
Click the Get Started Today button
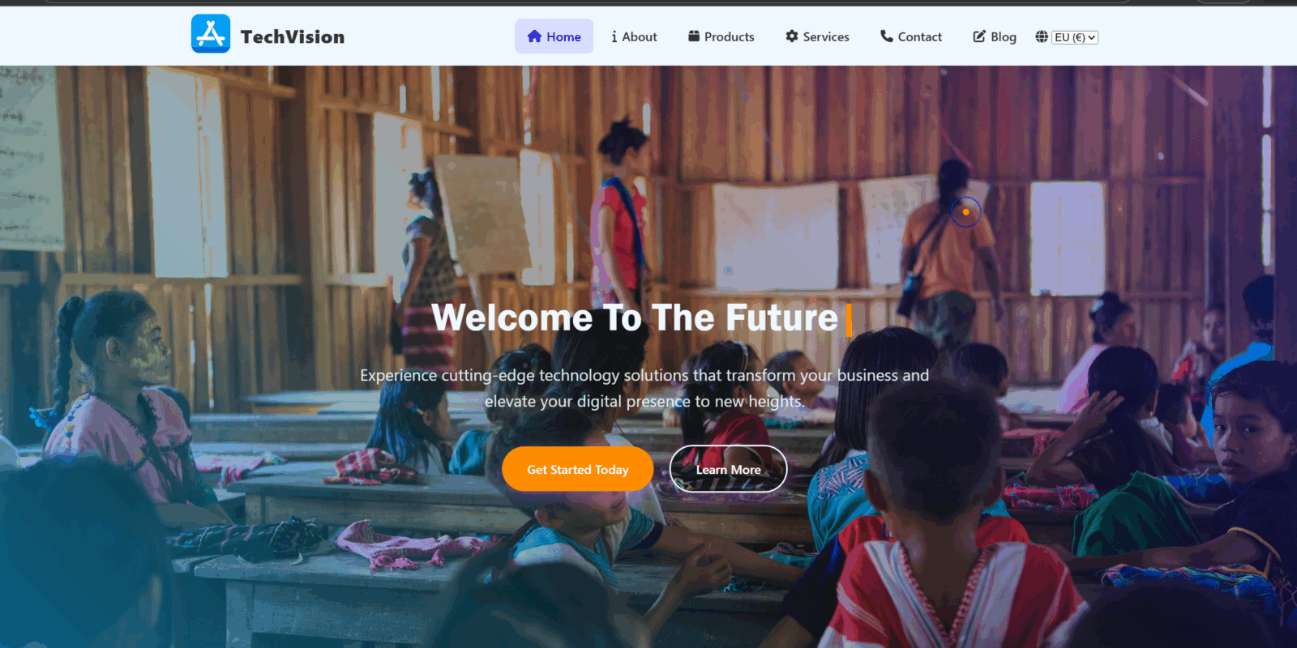pyautogui.click(x=577, y=469)
